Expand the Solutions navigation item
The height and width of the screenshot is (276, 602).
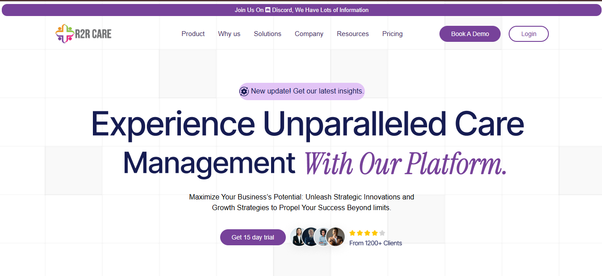pos(268,34)
